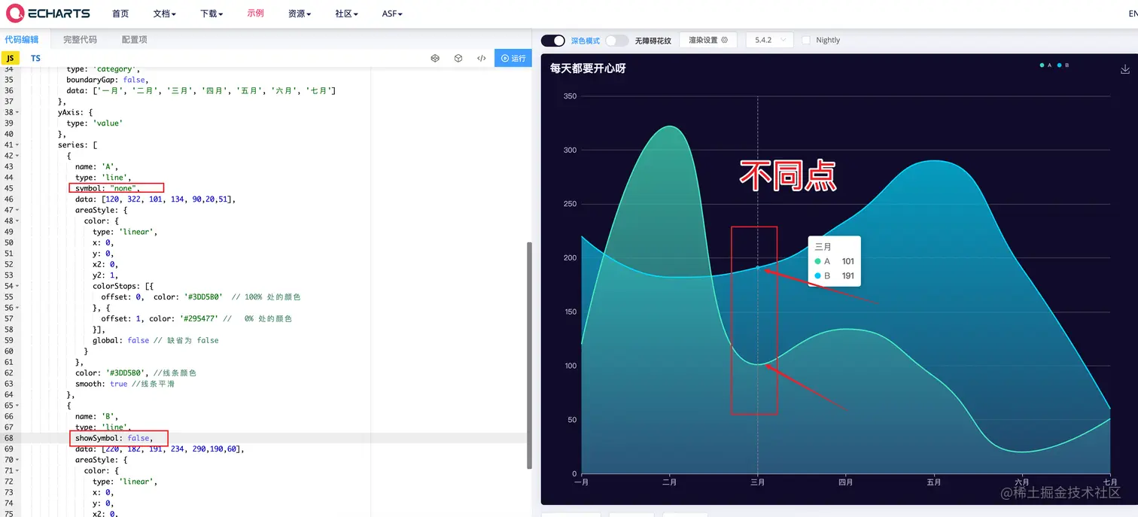Toggle 深色模式 dark mode switch

pyautogui.click(x=553, y=41)
